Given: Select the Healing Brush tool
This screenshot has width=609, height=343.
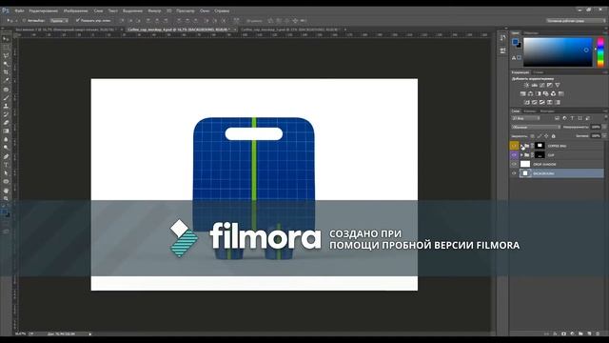Looking at the screenshot, I should pos(6,90).
